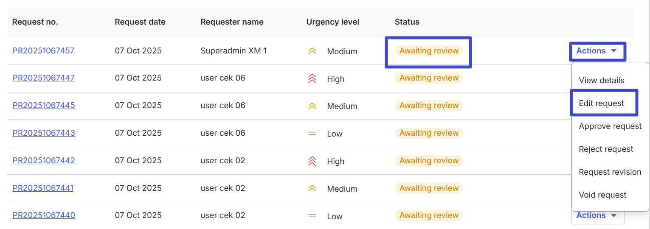Choose Edit request menu option
Viewport: 650px width, 229px height.
click(601, 103)
